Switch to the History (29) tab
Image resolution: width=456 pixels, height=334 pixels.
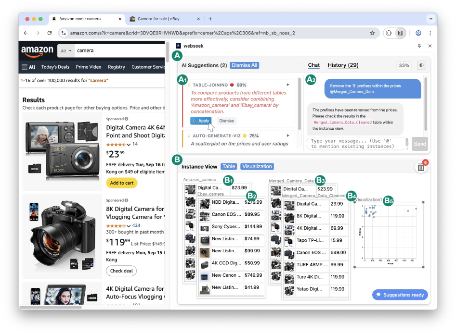click(343, 65)
